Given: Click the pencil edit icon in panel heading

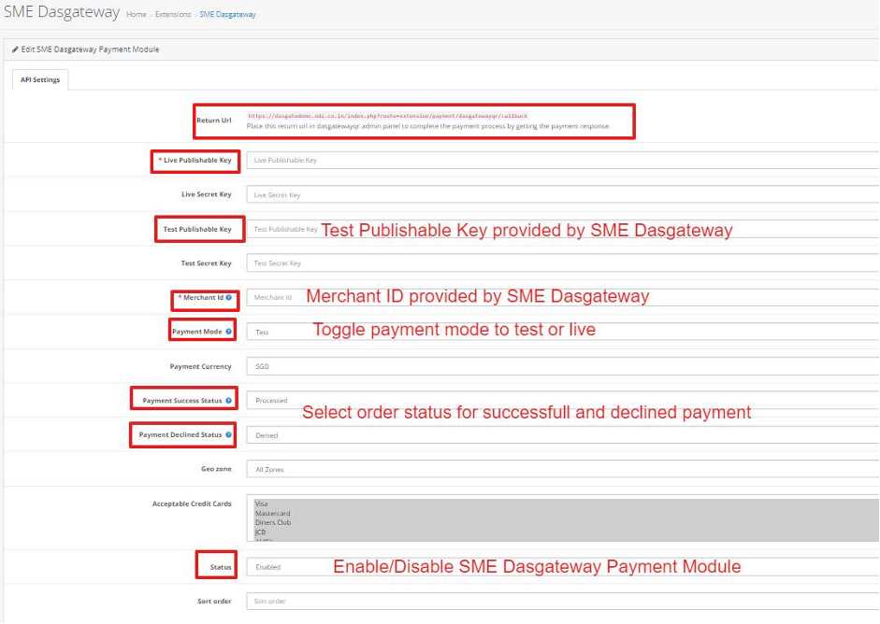Looking at the screenshot, I should click(15, 50).
